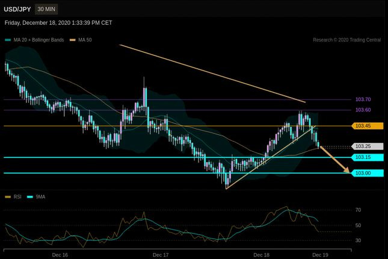Select the orange 103.45 pivot price tag
This screenshot has height=259, width=388.
pos(368,126)
